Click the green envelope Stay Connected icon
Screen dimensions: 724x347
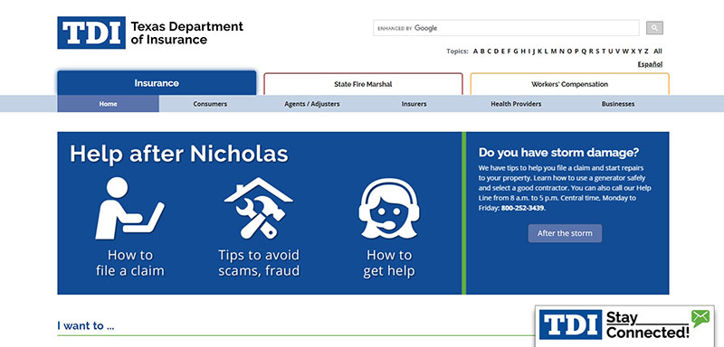tap(700, 318)
